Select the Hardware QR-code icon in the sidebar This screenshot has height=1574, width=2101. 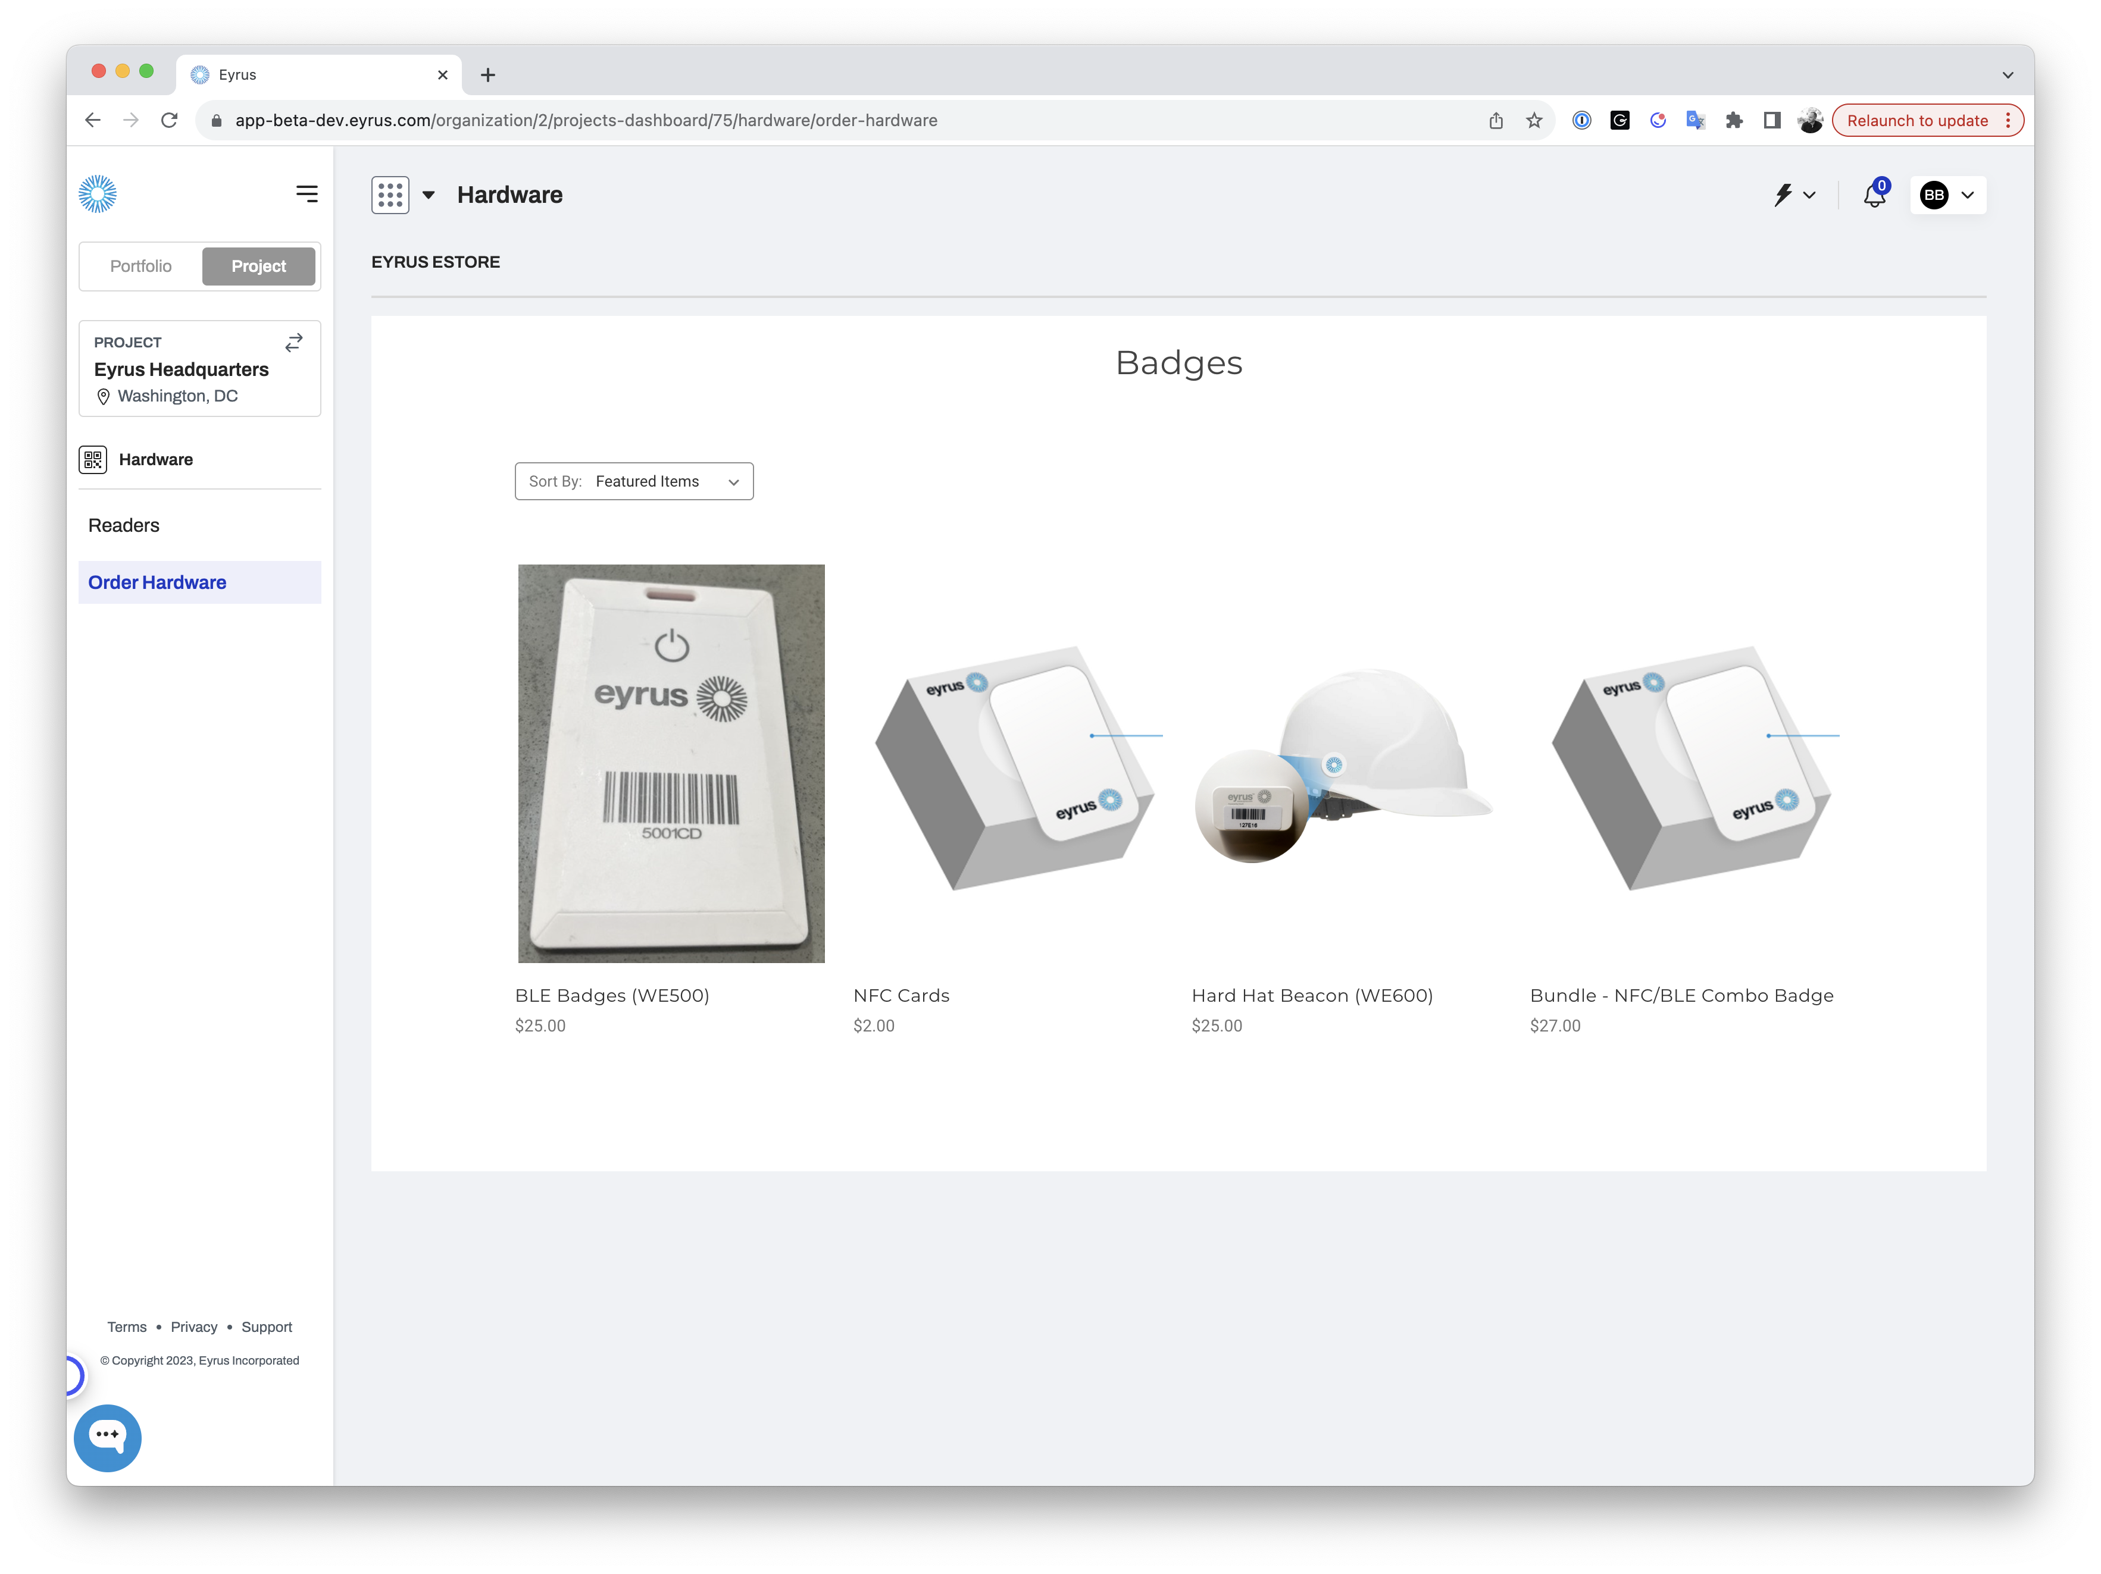click(x=93, y=459)
